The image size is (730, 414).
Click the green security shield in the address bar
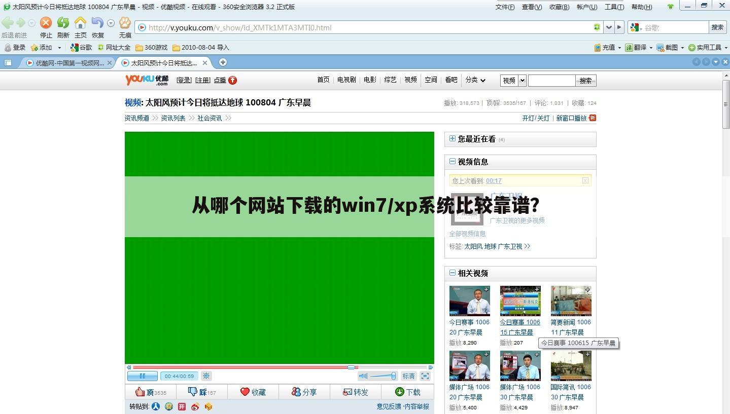pyautogui.click(x=597, y=27)
